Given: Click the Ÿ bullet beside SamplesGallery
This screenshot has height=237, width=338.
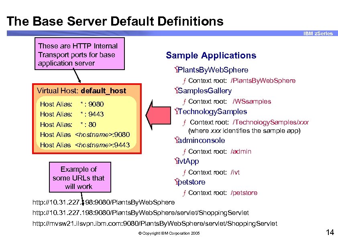Looking at the screenshot, I should (x=175, y=91).
